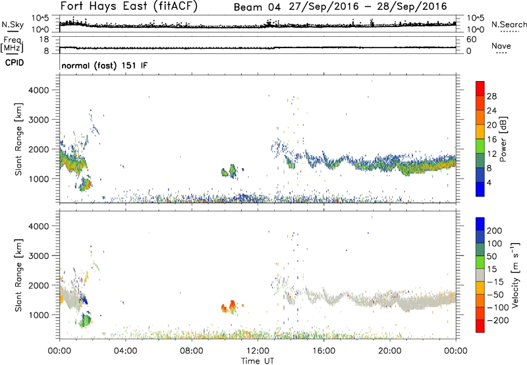Pick the Velocity segment between -50 and -100
The height and width of the screenshot is (365, 527).
[480, 300]
